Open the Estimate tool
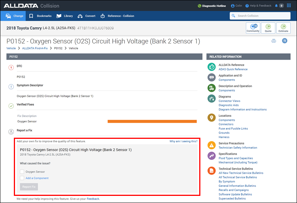 283,28
